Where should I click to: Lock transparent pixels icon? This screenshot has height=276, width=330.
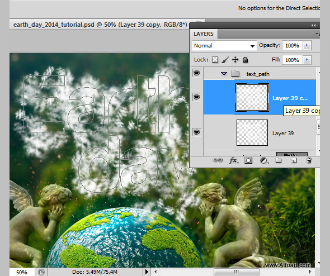(x=215, y=60)
